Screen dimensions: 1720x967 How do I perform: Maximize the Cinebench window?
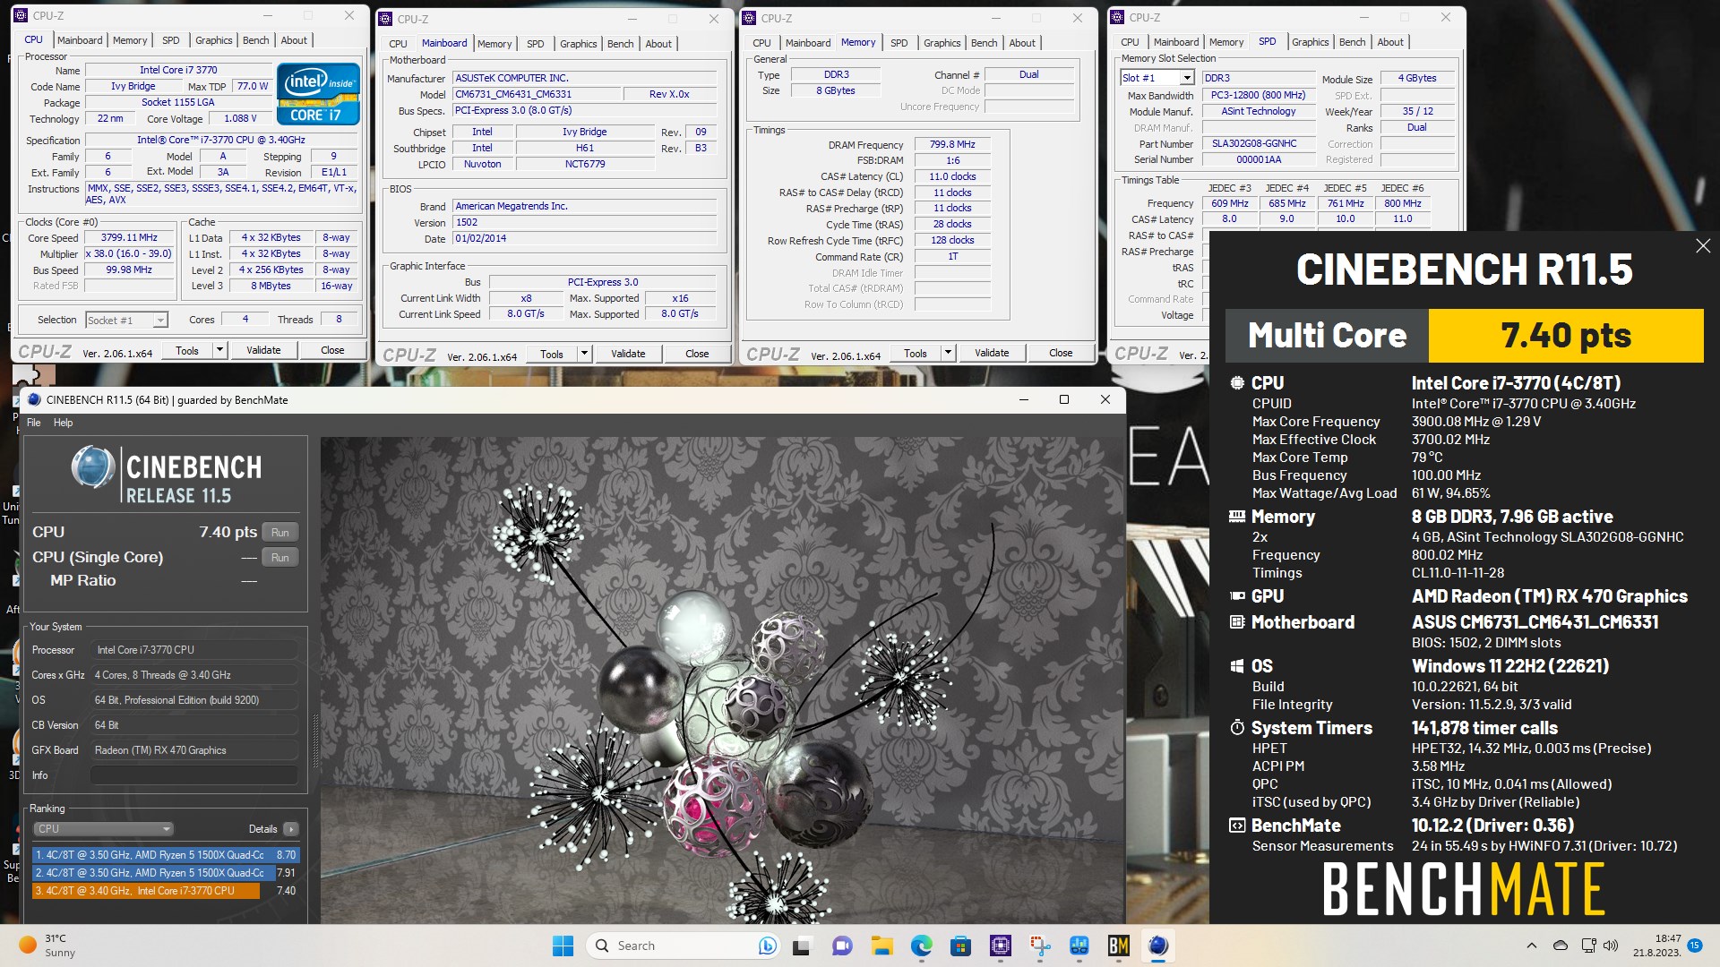coord(1064,400)
